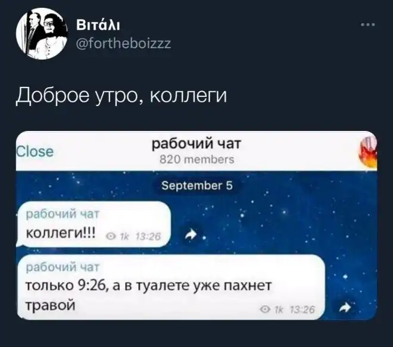Click the views eye icon on the second message
Screen dimensions: 393x347
click(264, 310)
